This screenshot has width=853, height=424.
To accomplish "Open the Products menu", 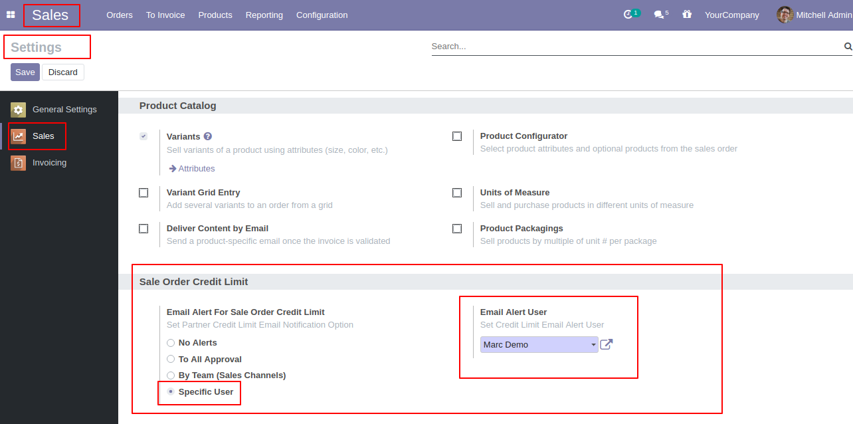I will [x=215, y=15].
